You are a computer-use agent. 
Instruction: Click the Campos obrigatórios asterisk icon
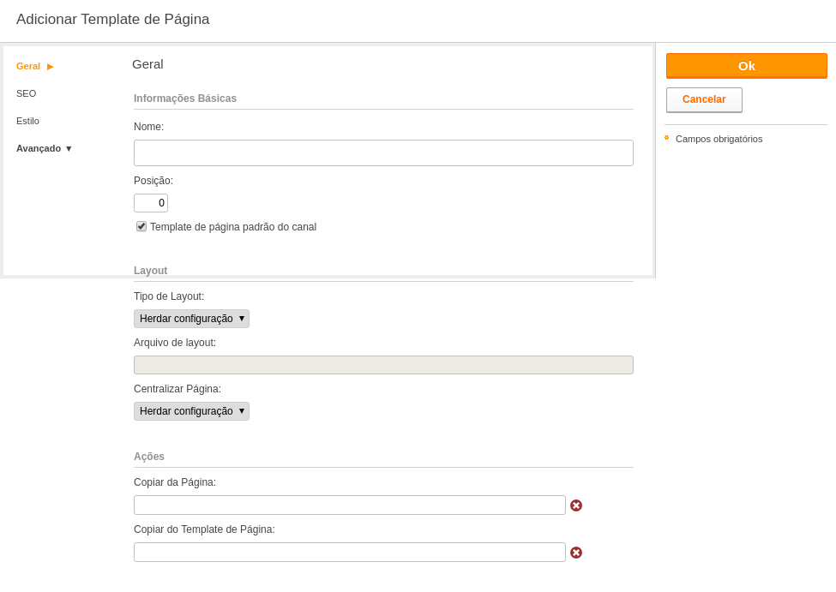[666, 138]
